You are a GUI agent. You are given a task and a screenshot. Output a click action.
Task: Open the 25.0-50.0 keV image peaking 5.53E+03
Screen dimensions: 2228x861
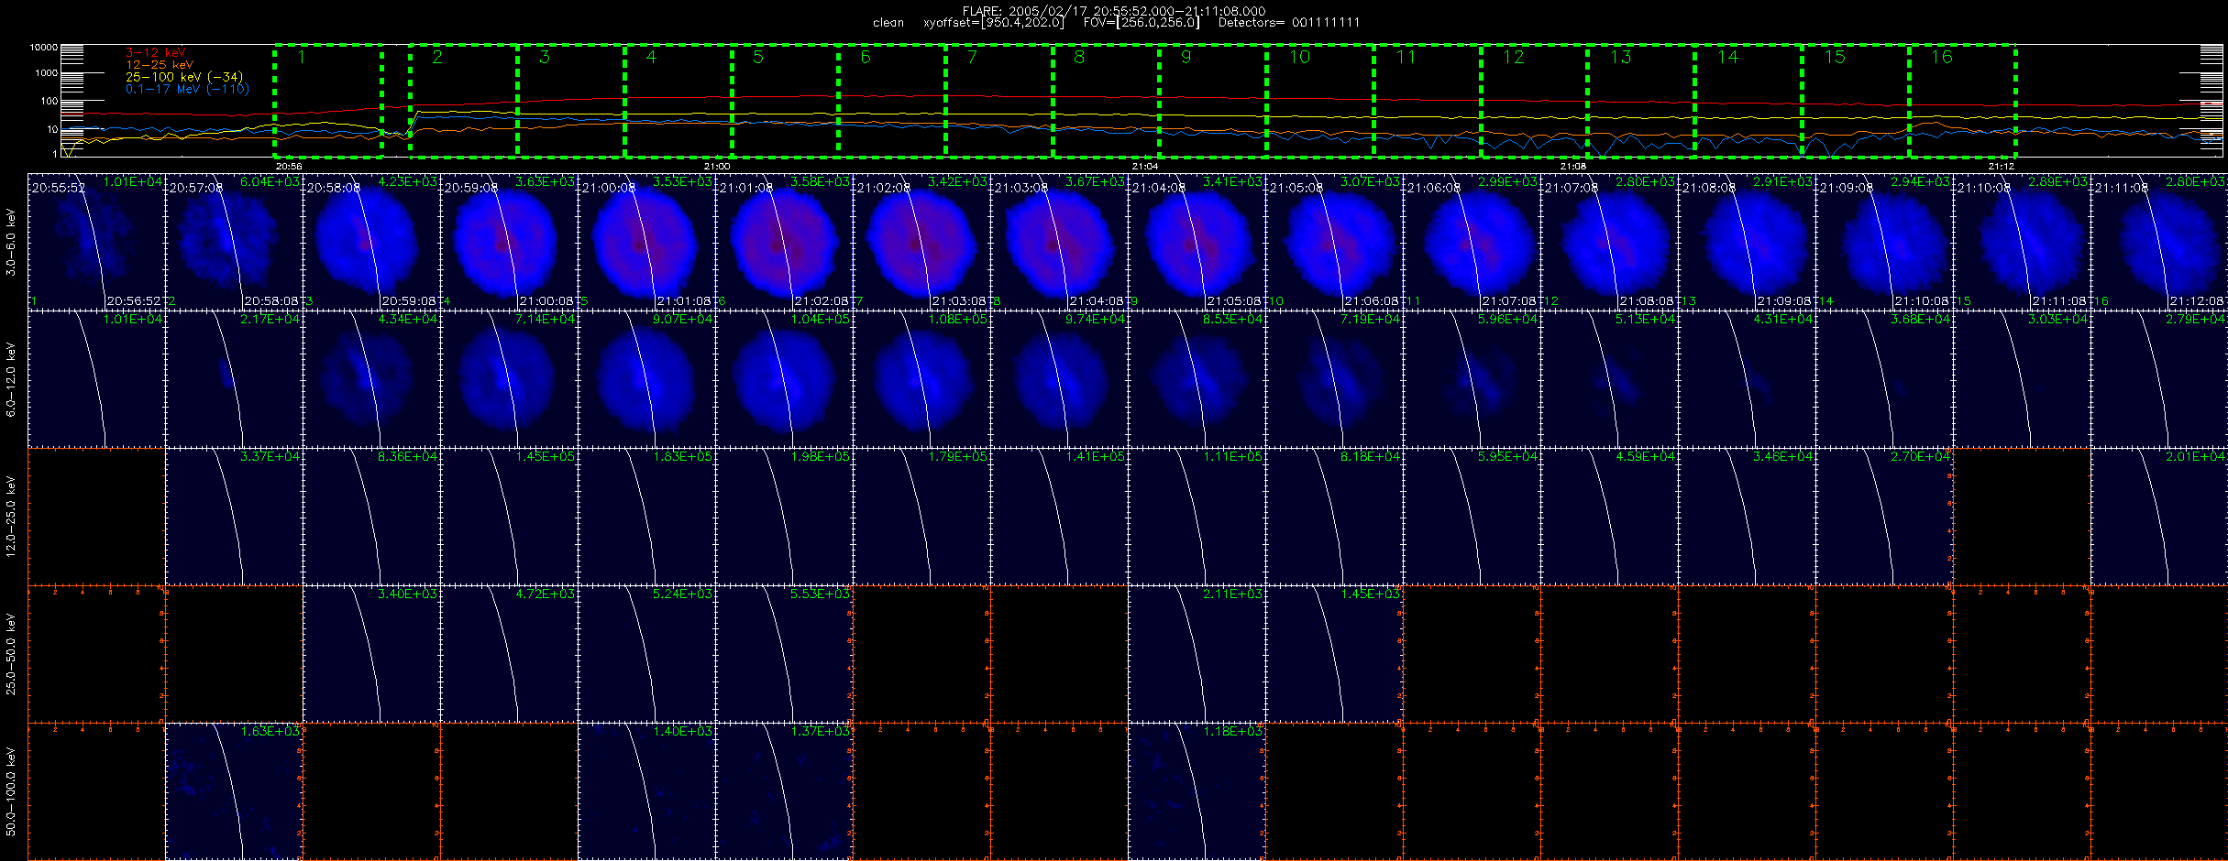[784, 654]
